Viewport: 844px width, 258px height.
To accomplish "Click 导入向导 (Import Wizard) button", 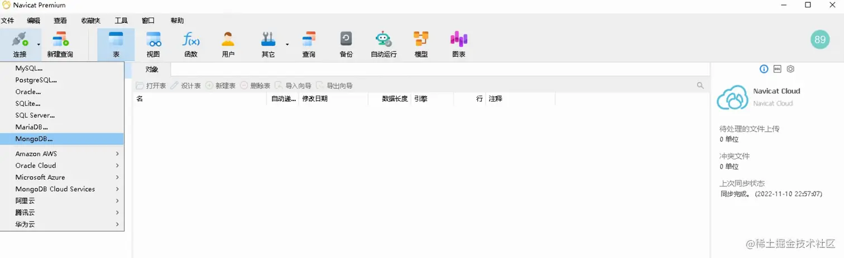I will point(294,85).
